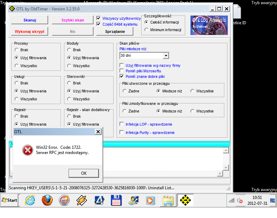Click the text box scroll down arrow

[x=226, y=167]
